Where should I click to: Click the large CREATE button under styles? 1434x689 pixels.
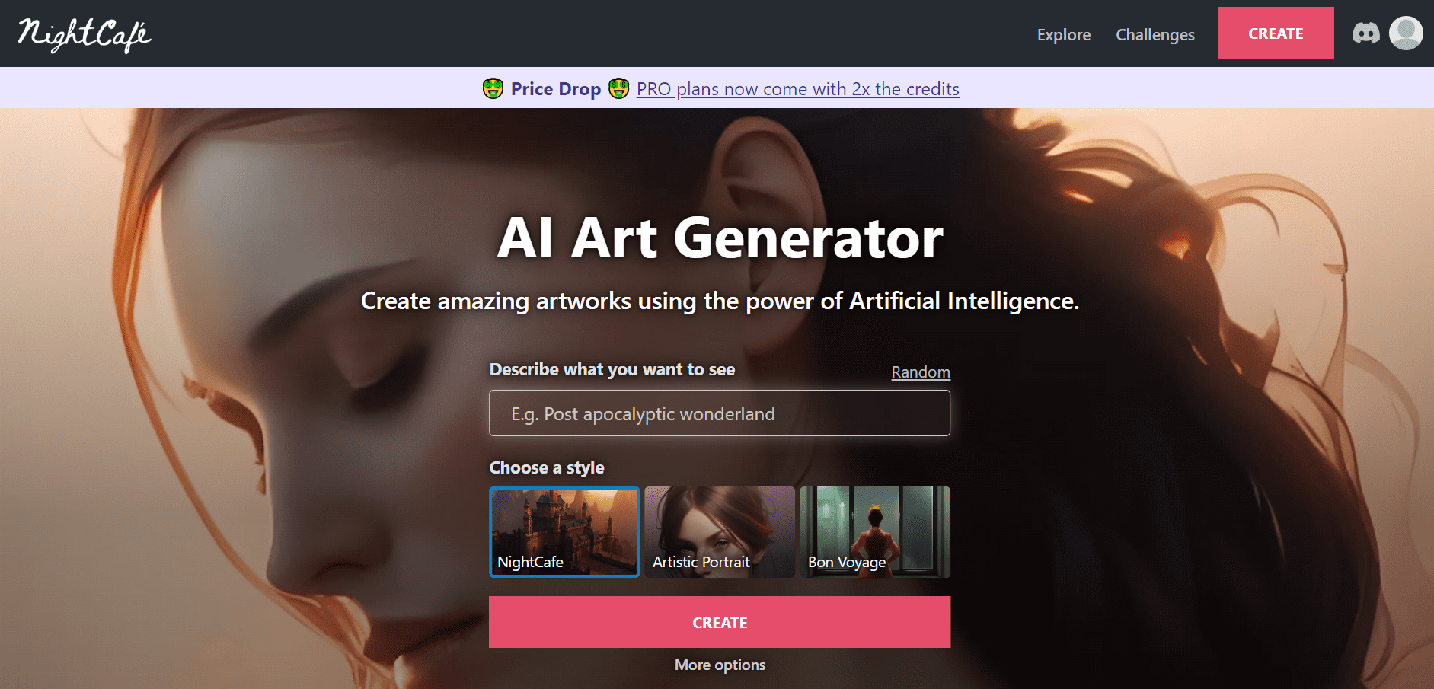tap(720, 622)
